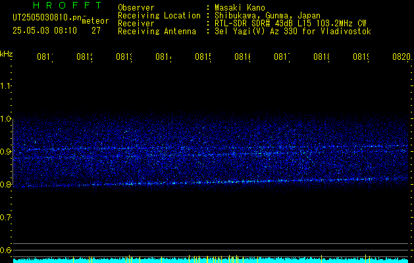
Task: Click the 0.8 kHz axis label
Action: (5, 184)
